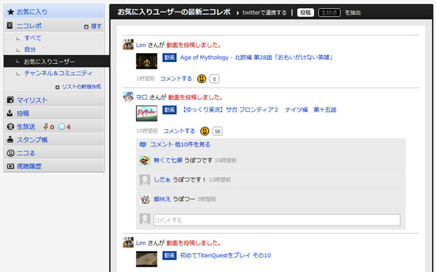Click the ニコる count 0 bubble
This screenshot has width=436, height=272.
214,79
